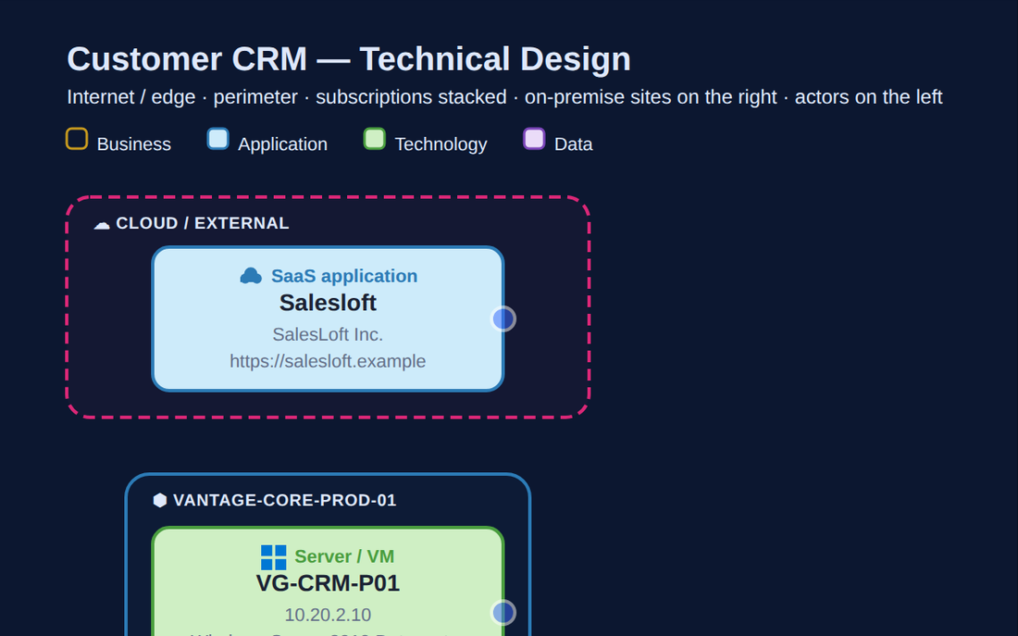Select the VG-CRM-P01 server title

(x=328, y=583)
